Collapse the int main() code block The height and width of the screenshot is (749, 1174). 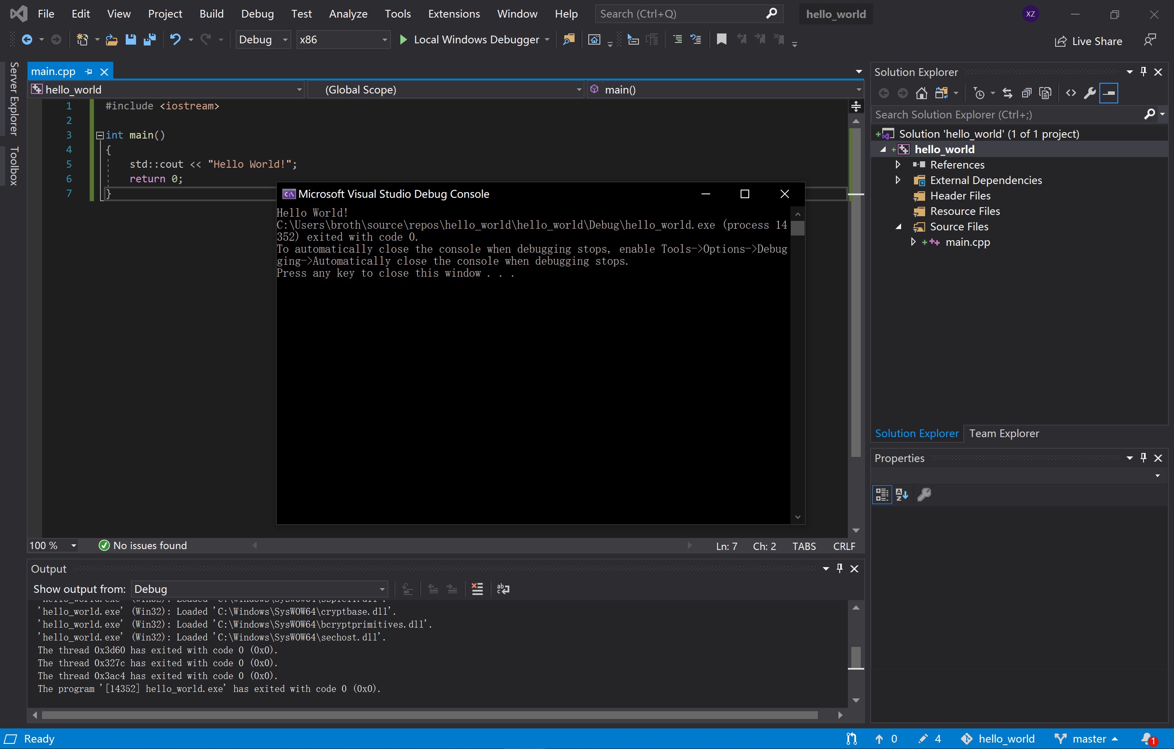100,135
